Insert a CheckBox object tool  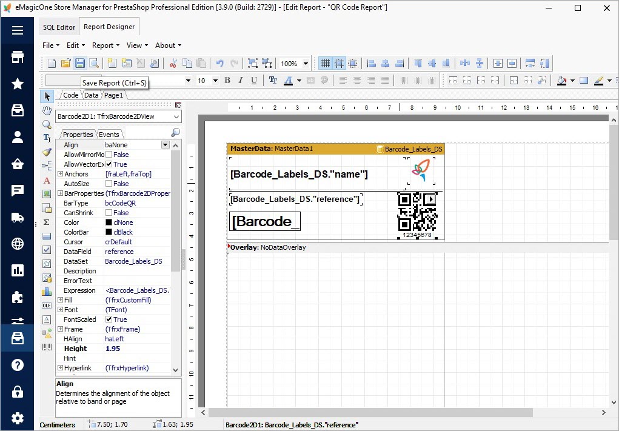tap(47, 249)
